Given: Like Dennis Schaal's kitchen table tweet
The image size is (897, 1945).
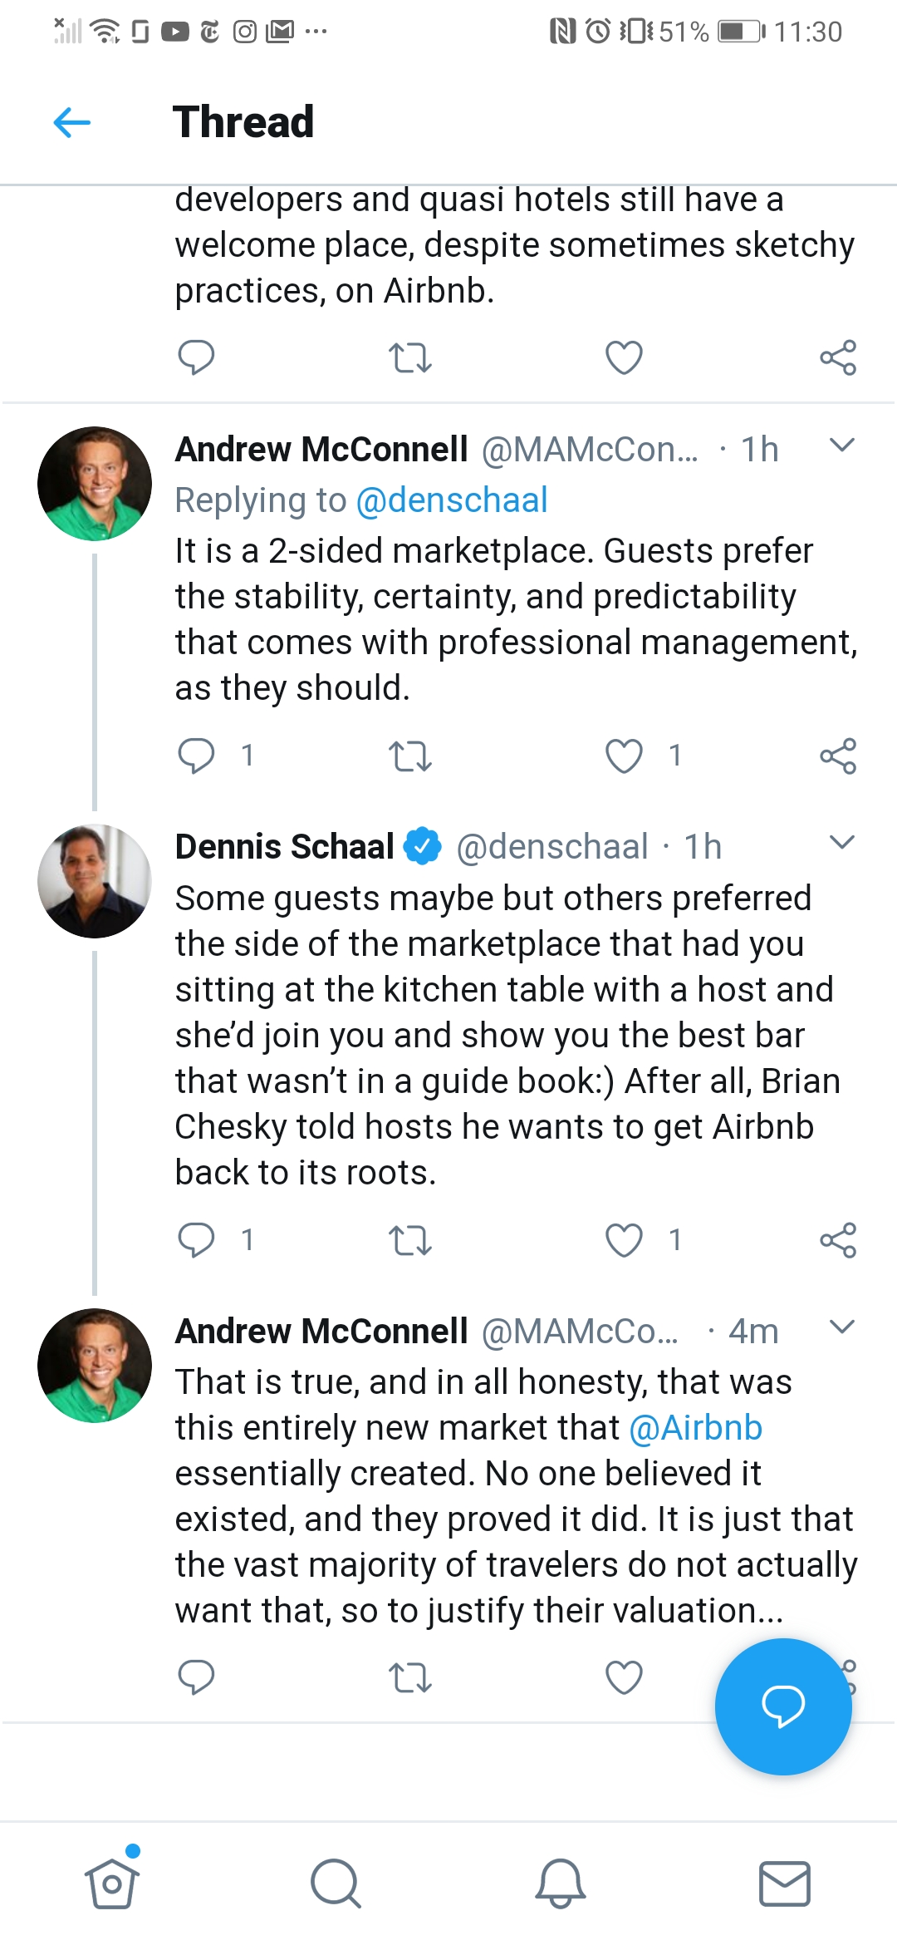Looking at the screenshot, I should tap(625, 1240).
